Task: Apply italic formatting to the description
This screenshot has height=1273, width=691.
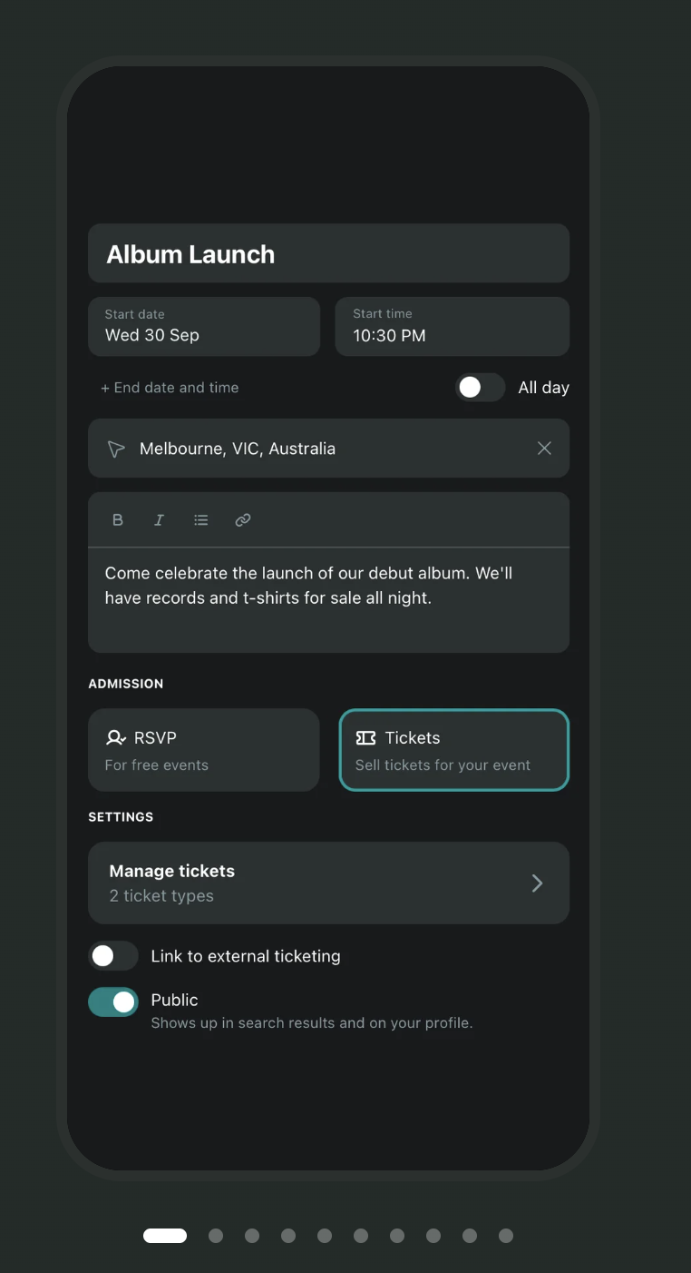Action: [x=160, y=520]
